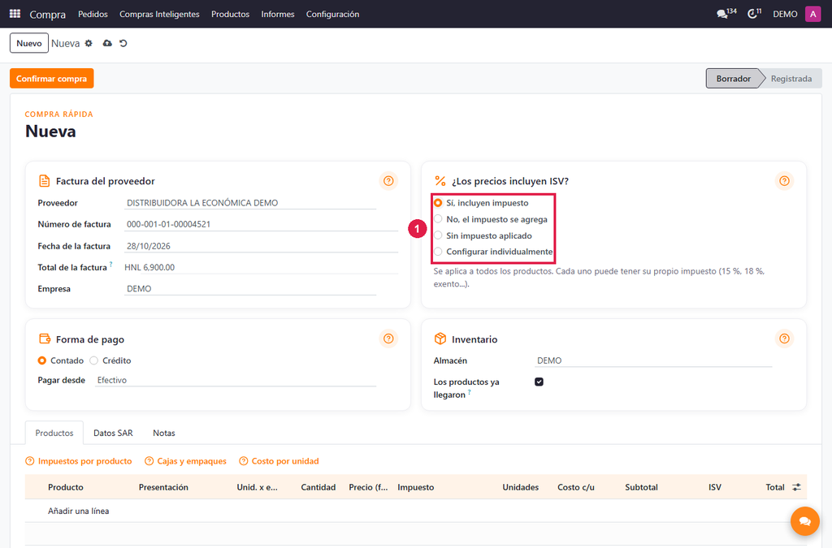Screen dimensions: 832x548
Task: Open the Almacén dropdown field
Action: [x=653, y=360]
